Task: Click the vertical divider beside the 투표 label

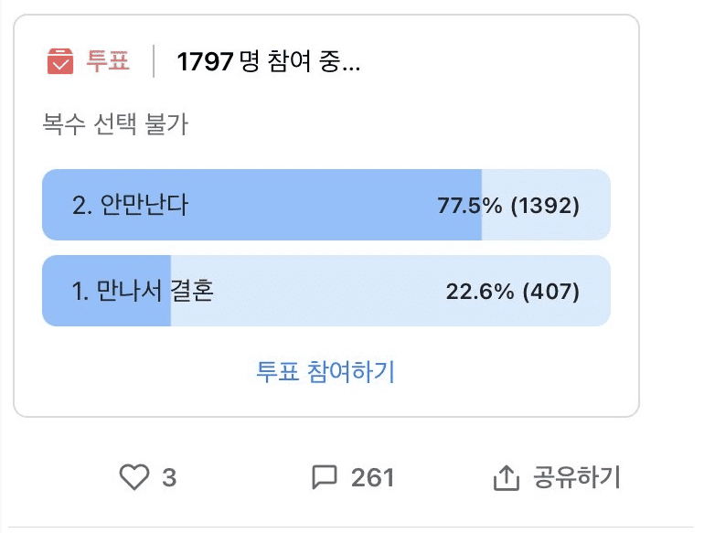Action: (154, 62)
